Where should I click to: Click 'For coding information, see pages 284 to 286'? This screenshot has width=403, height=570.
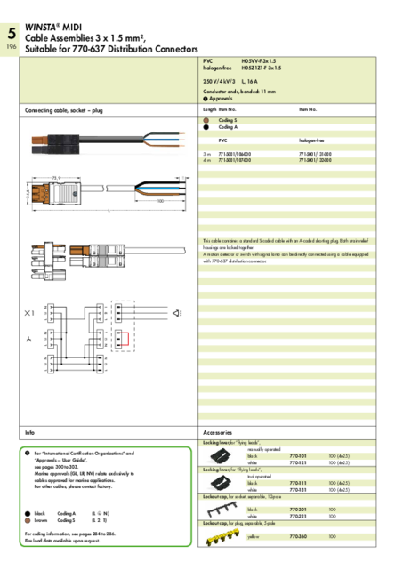tap(69, 534)
